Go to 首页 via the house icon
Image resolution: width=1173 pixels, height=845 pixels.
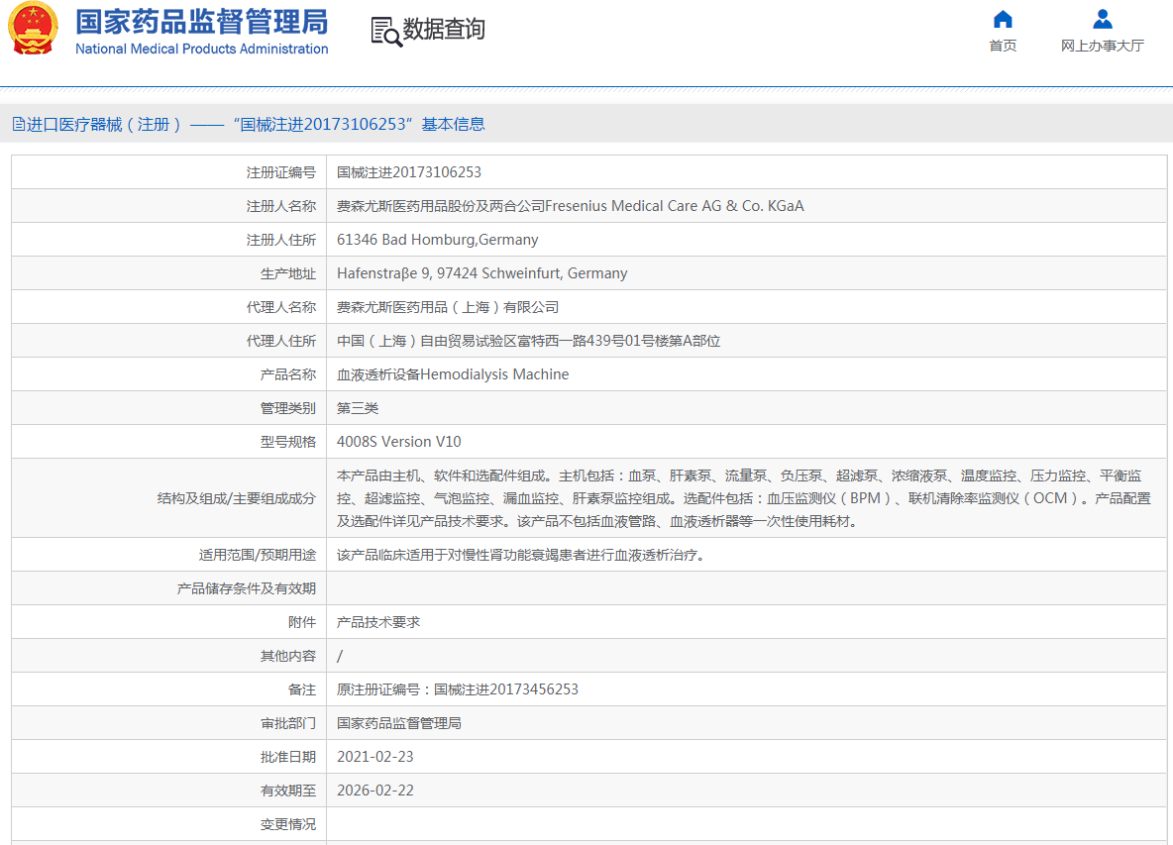click(1003, 19)
